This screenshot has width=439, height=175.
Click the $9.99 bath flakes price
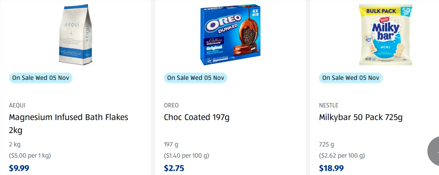(19, 168)
